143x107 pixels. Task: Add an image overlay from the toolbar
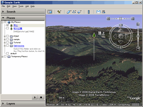(x=80, y=12)
